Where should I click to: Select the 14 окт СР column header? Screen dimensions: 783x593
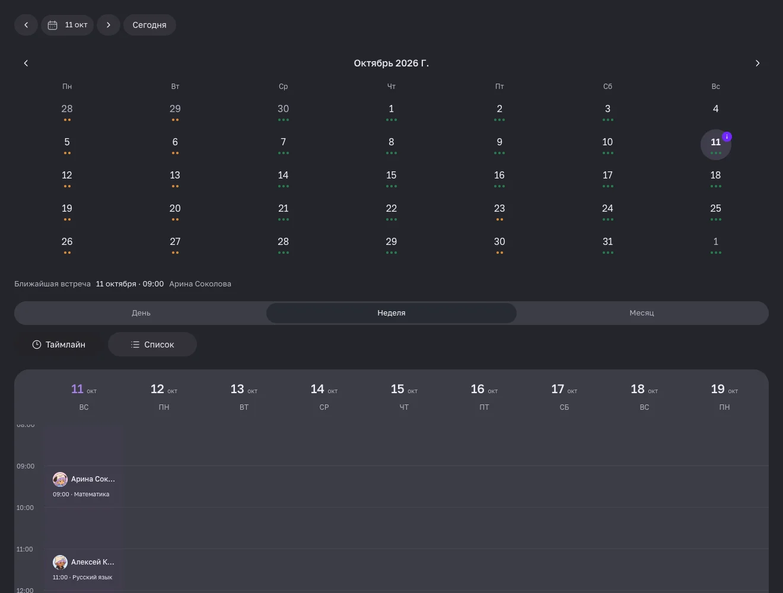point(324,396)
